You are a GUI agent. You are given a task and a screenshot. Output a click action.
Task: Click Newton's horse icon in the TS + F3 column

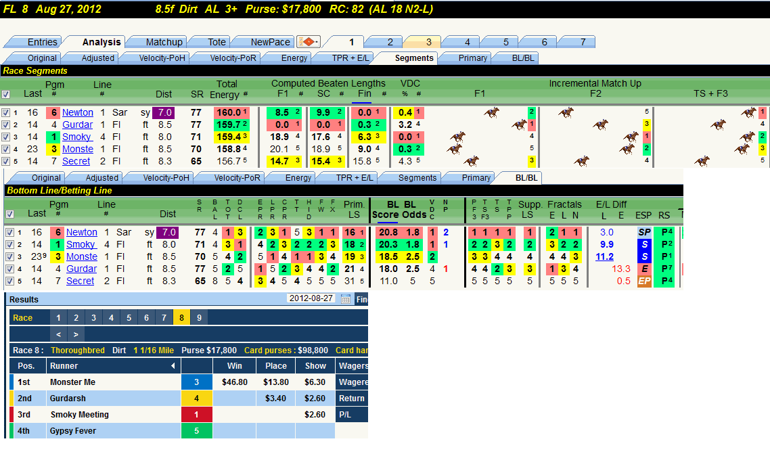click(x=748, y=112)
